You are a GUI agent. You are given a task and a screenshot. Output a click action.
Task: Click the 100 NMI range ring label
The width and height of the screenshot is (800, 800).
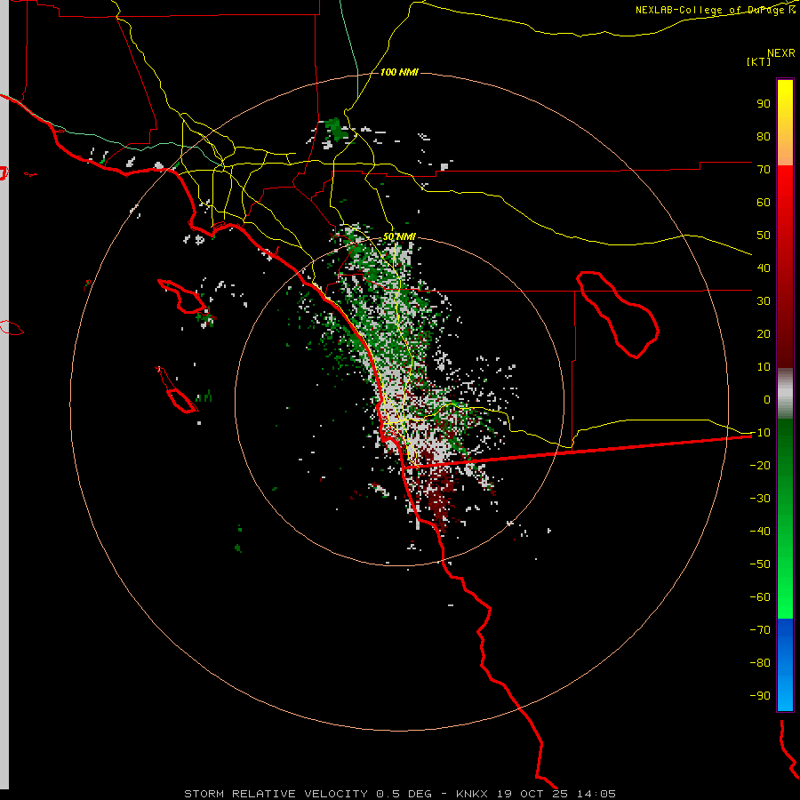[x=399, y=72]
